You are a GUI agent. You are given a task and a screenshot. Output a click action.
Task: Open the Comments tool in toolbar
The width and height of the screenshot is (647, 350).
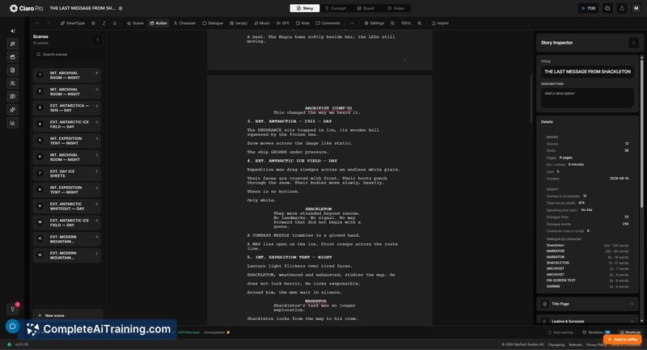point(328,23)
